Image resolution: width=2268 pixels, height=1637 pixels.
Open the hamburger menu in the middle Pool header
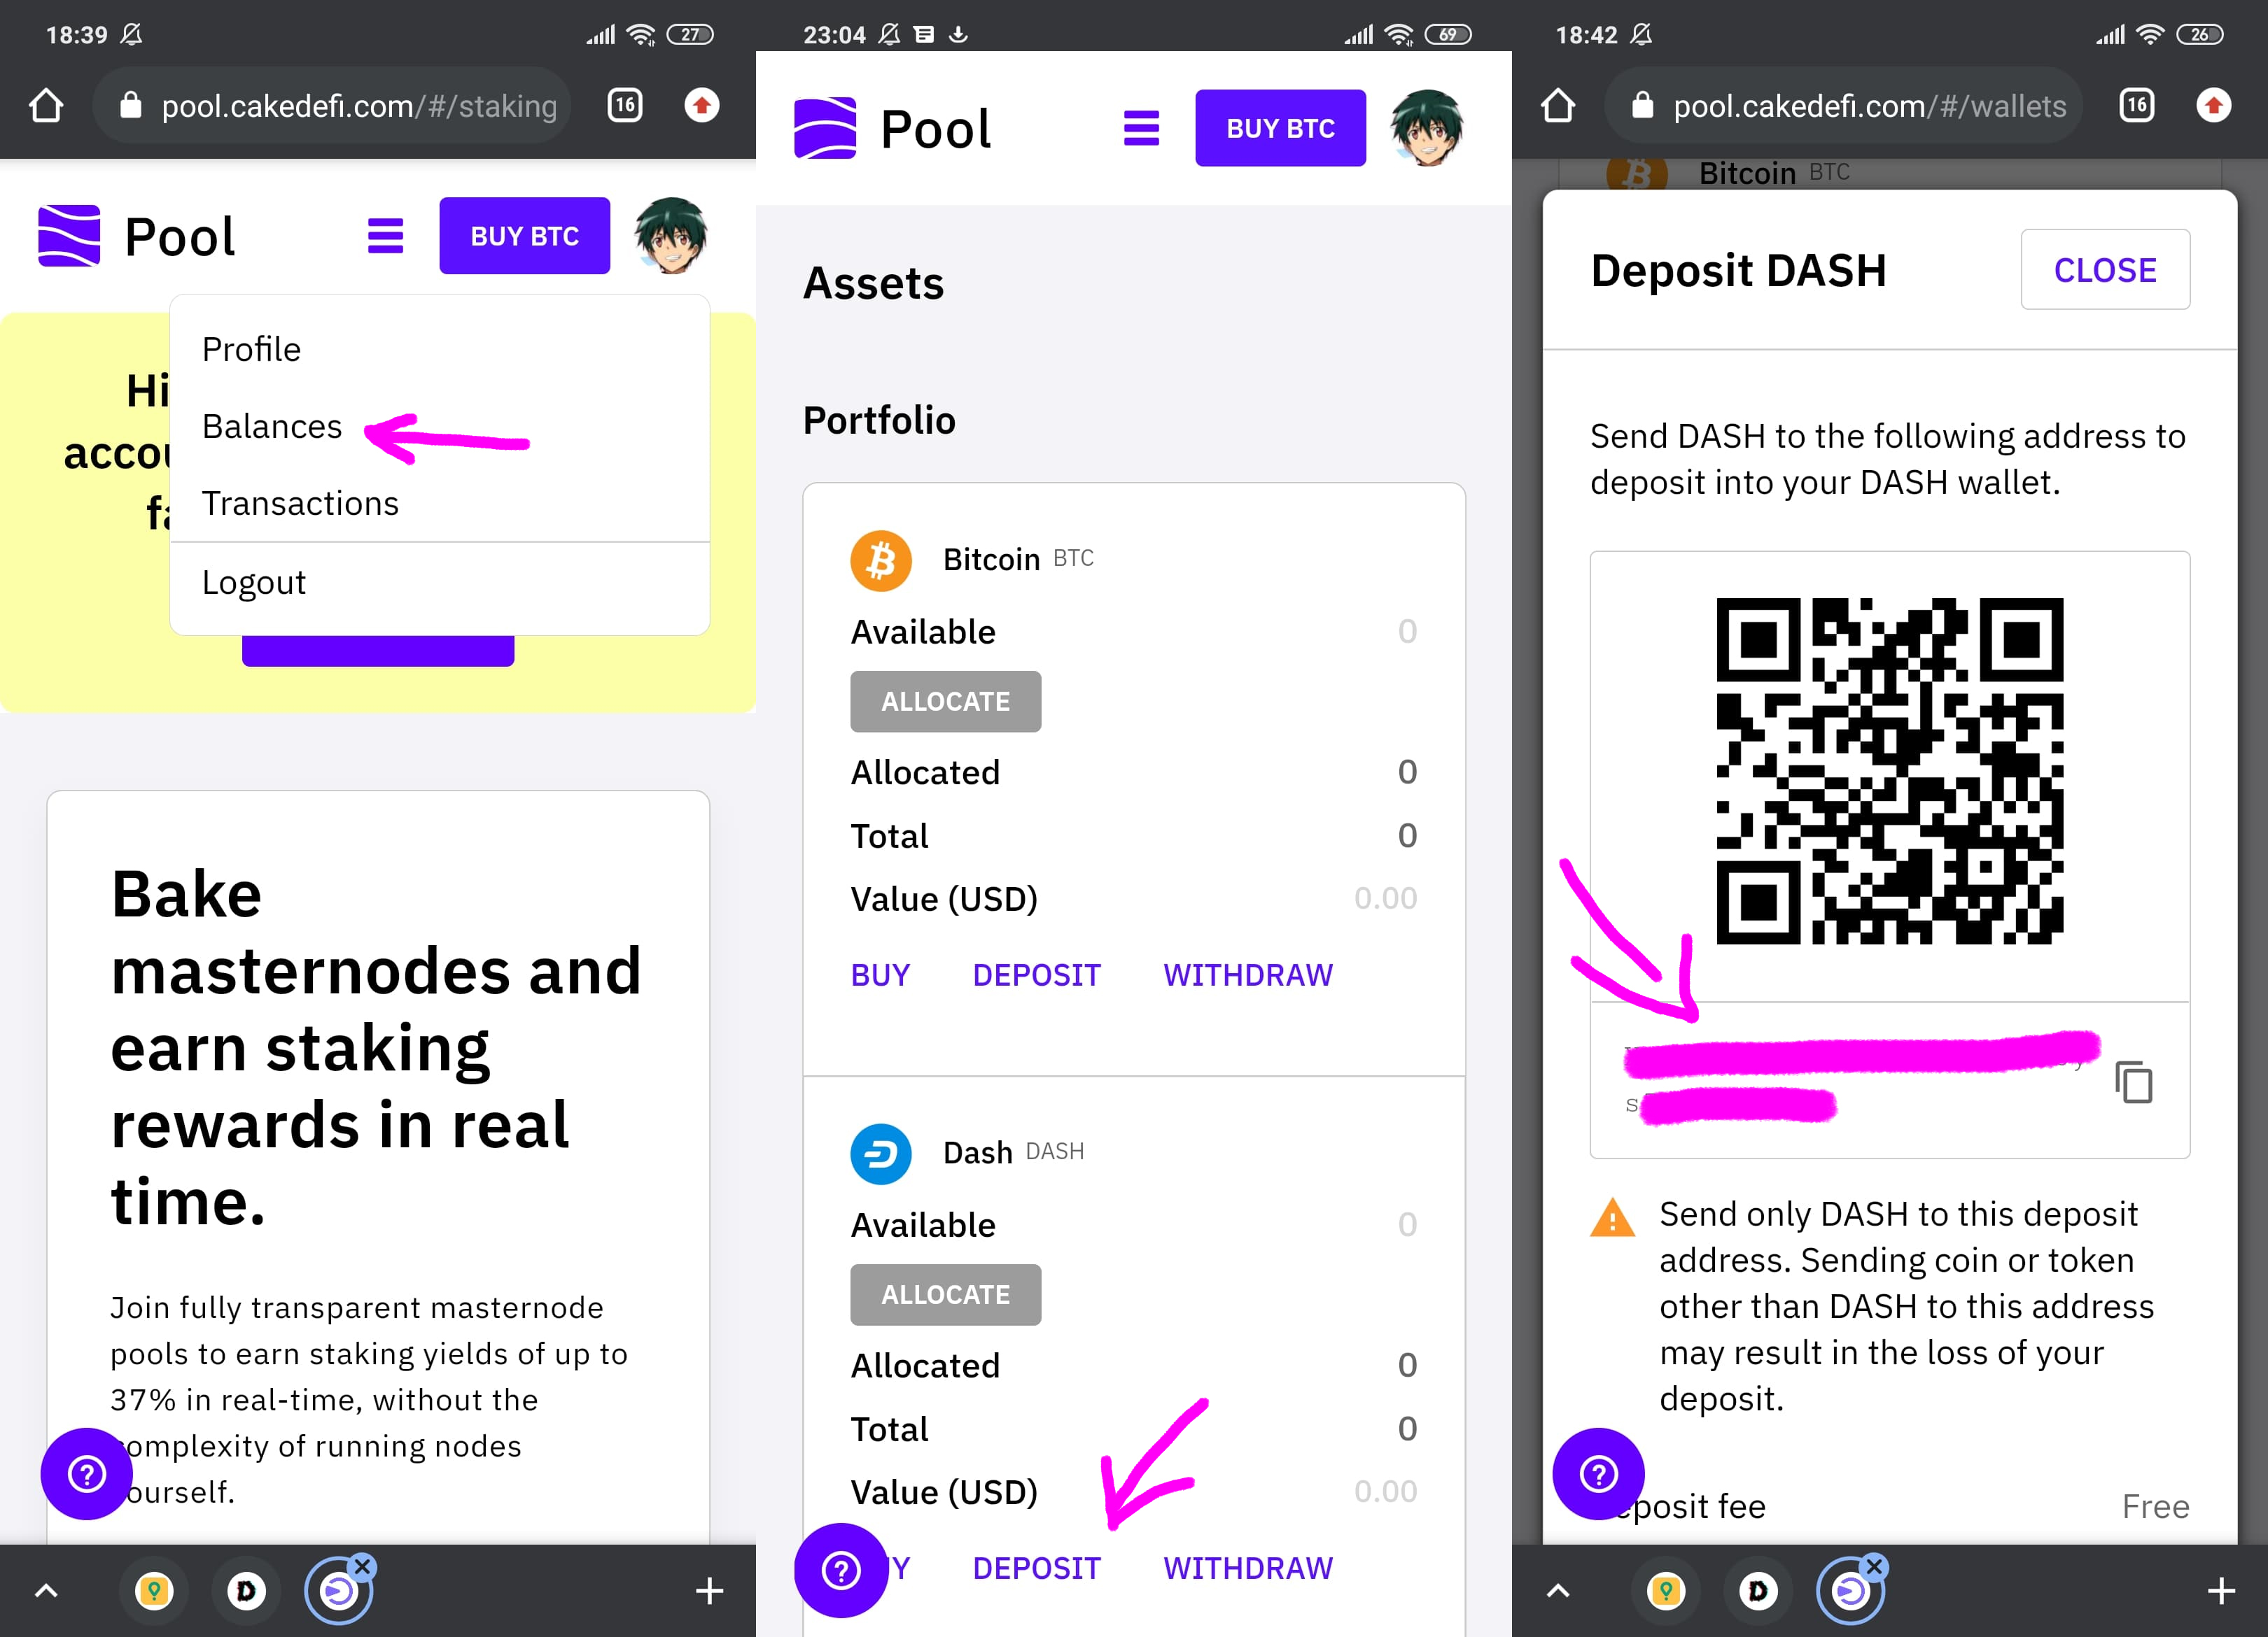1142,128
